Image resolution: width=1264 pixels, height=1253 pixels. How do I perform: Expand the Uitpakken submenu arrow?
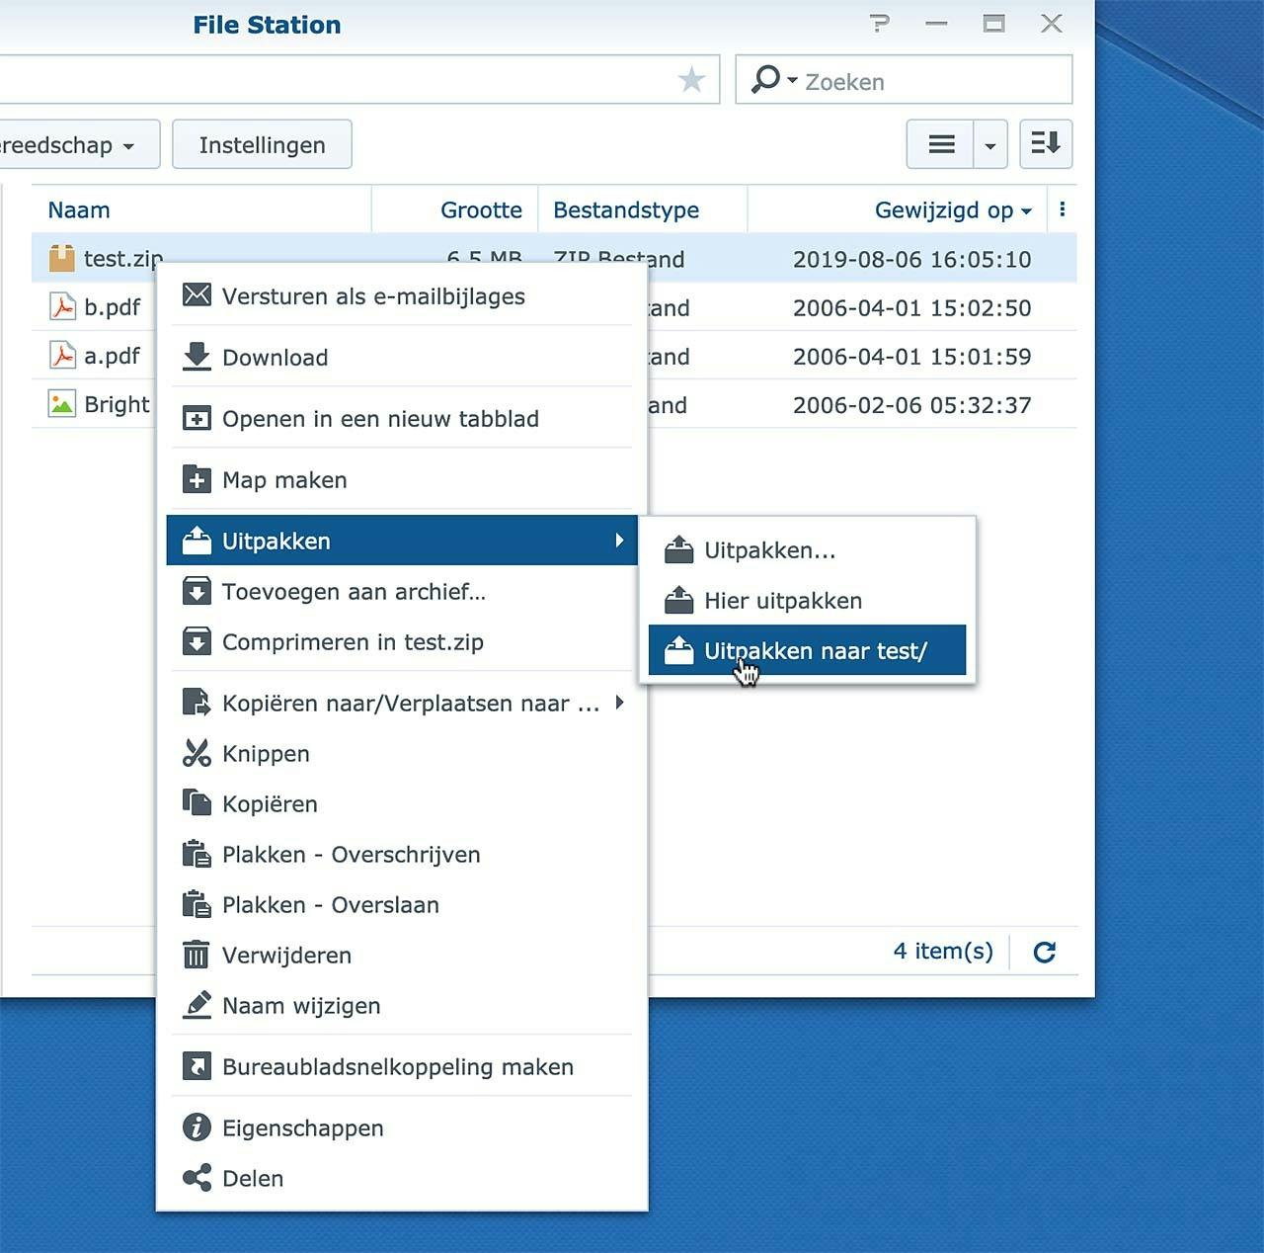pos(619,541)
